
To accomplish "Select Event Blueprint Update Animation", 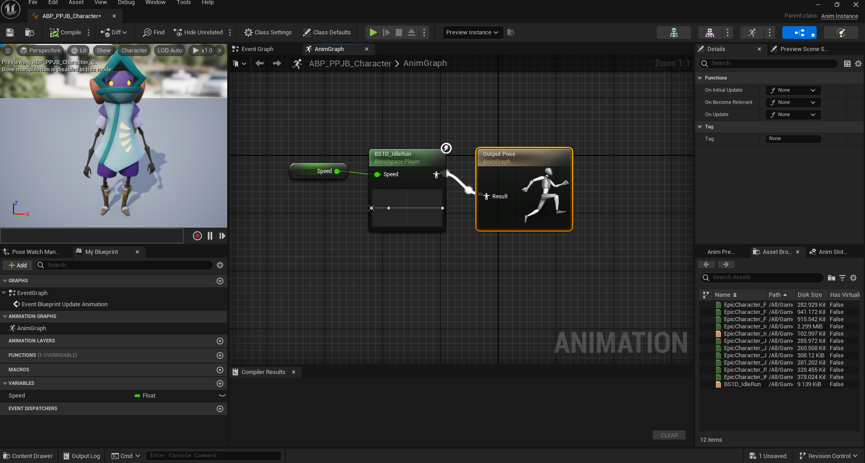I will pyautogui.click(x=64, y=304).
